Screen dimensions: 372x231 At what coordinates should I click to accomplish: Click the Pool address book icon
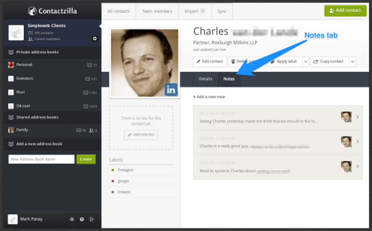click(11, 92)
